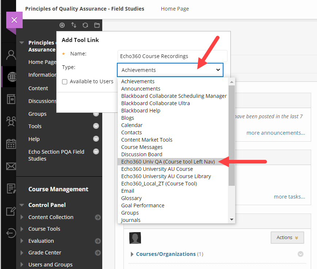
Task: Click the dropdown list scroll down arrow
Action: coord(232,219)
